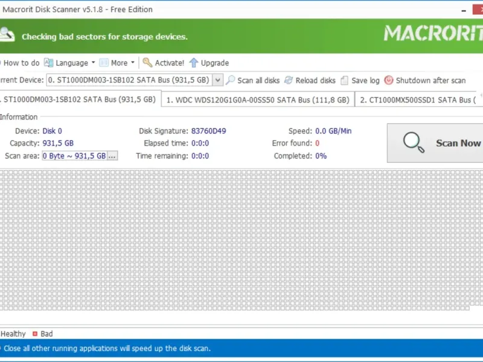Click the Activate key icon
The width and height of the screenshot is (483, 362).
(147, 63)
